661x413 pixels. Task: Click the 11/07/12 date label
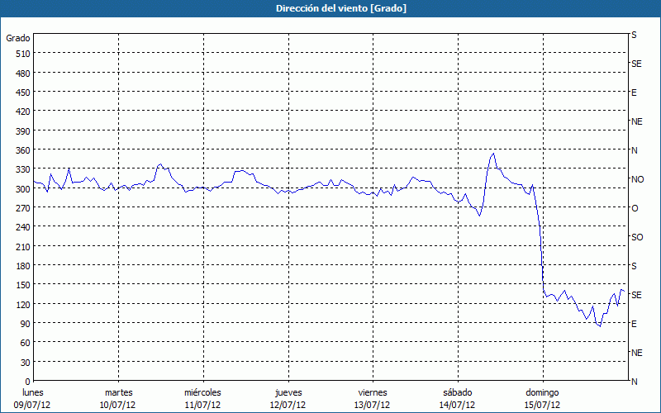(202, 405)
